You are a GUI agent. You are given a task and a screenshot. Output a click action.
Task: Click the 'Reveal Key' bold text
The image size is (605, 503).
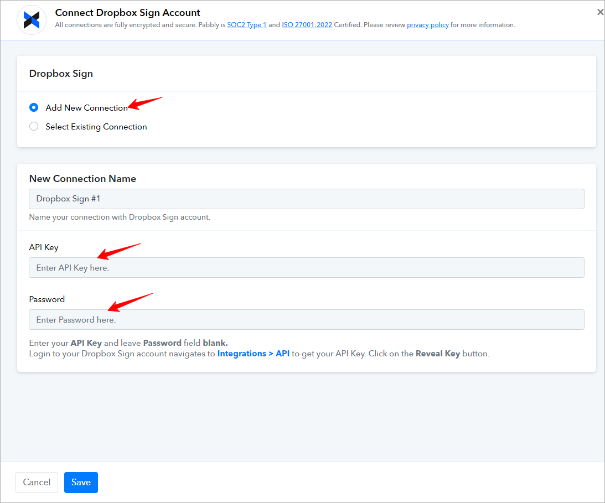point(437,354)
